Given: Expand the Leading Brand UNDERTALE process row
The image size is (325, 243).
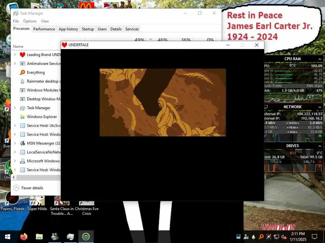Looking at the screenshot, I should [x=15, y=55].
